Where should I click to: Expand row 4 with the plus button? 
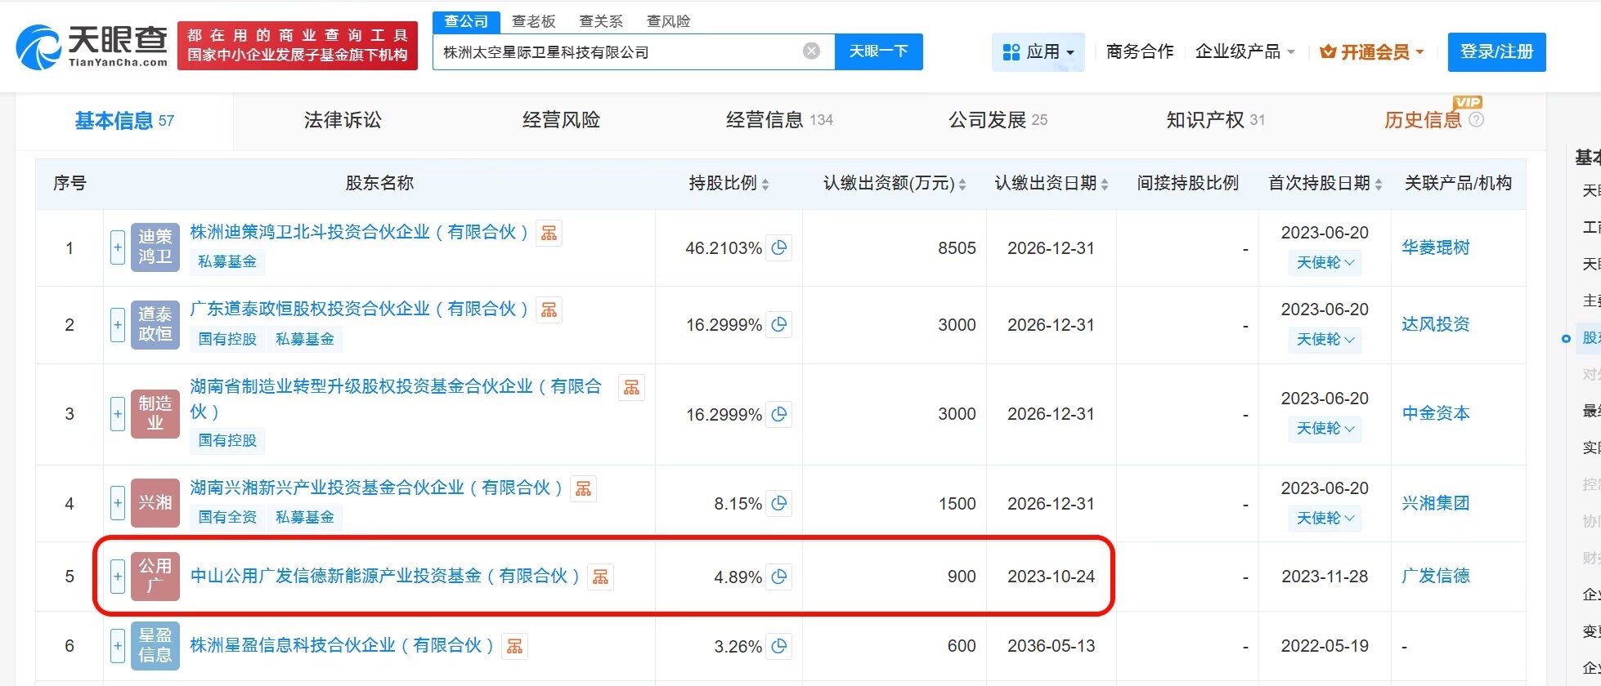tap(118, 502)
